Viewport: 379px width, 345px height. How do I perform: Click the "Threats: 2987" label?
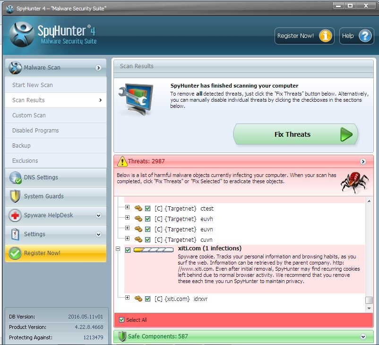[146, 161]
